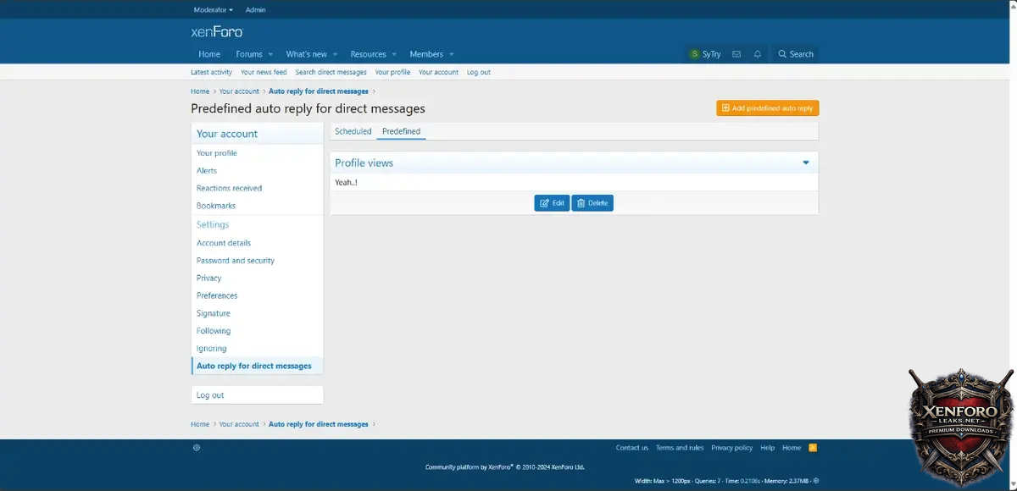Open the Moderator dropdown menu
Viewport: 1017px width, 491px height.
[x=213, y=10]
